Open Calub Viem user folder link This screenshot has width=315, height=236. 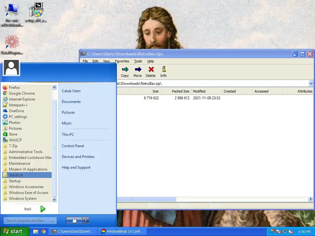click(71, 91)
